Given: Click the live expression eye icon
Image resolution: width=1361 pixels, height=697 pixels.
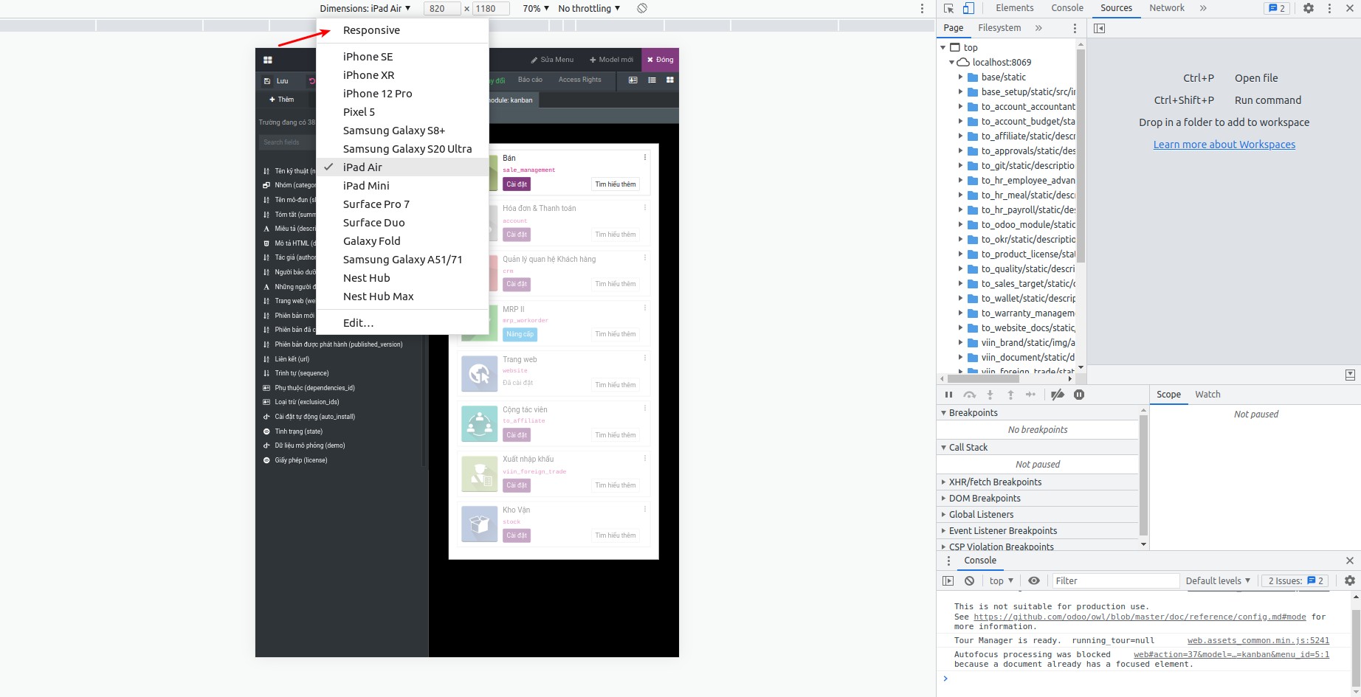Looking at the screenshot, I should [x=1034, y=580].
